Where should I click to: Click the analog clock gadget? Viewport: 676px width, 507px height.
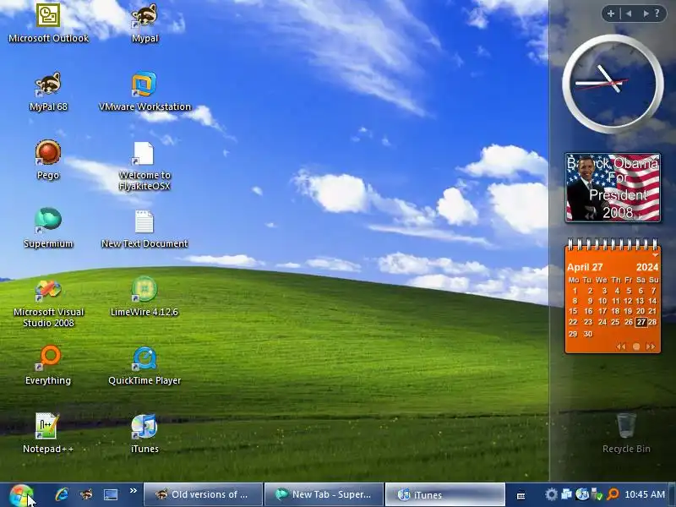(613, 84)
